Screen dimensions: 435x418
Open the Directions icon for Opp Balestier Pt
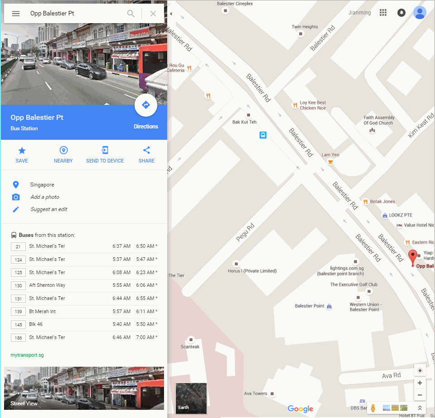click(146, 105)
